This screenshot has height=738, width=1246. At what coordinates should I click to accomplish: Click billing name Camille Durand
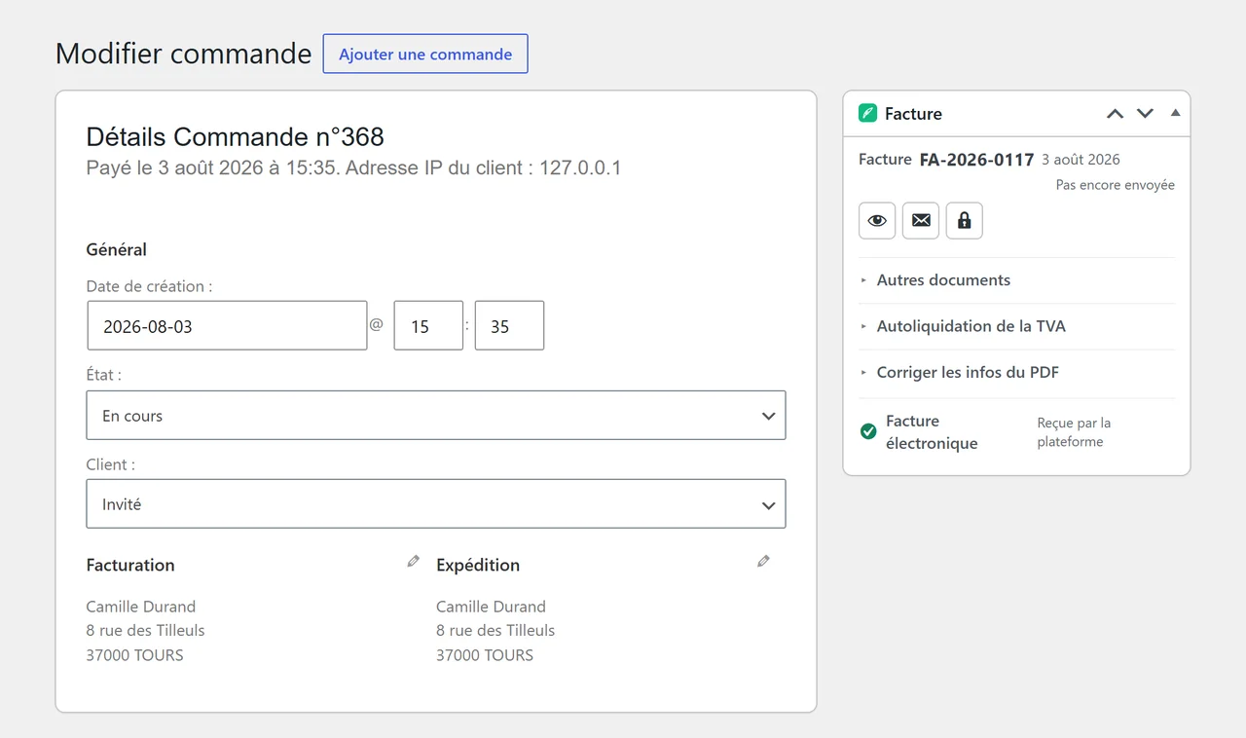[141, 607]
